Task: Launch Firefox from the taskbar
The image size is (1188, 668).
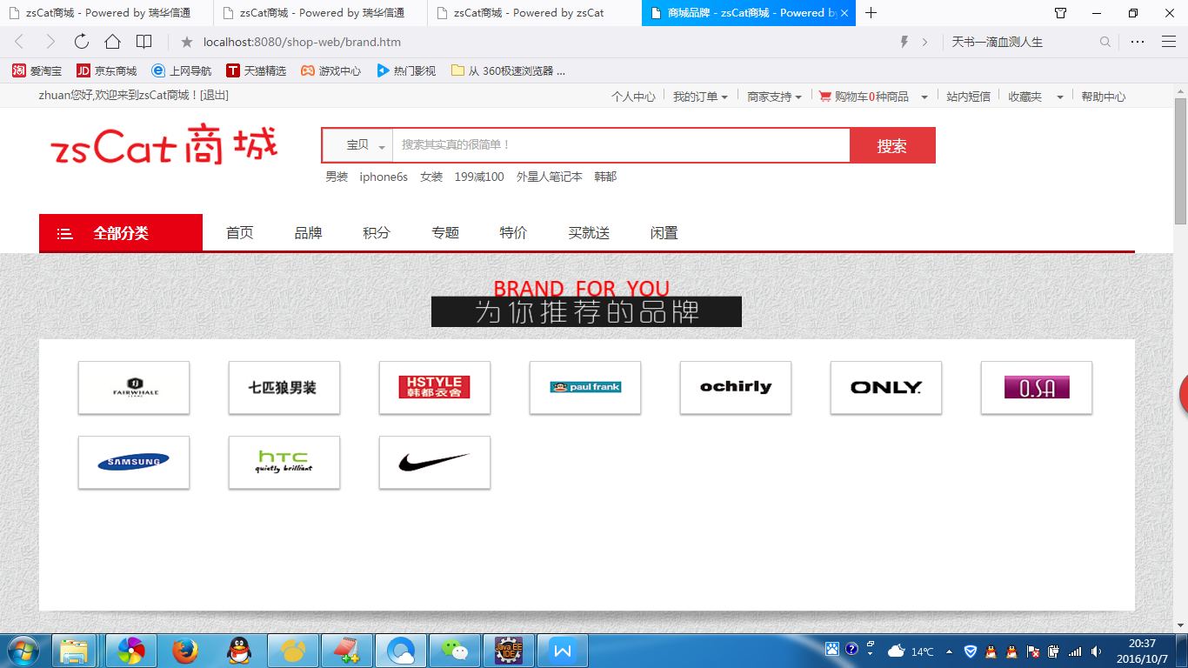Action: click(184, 651)
